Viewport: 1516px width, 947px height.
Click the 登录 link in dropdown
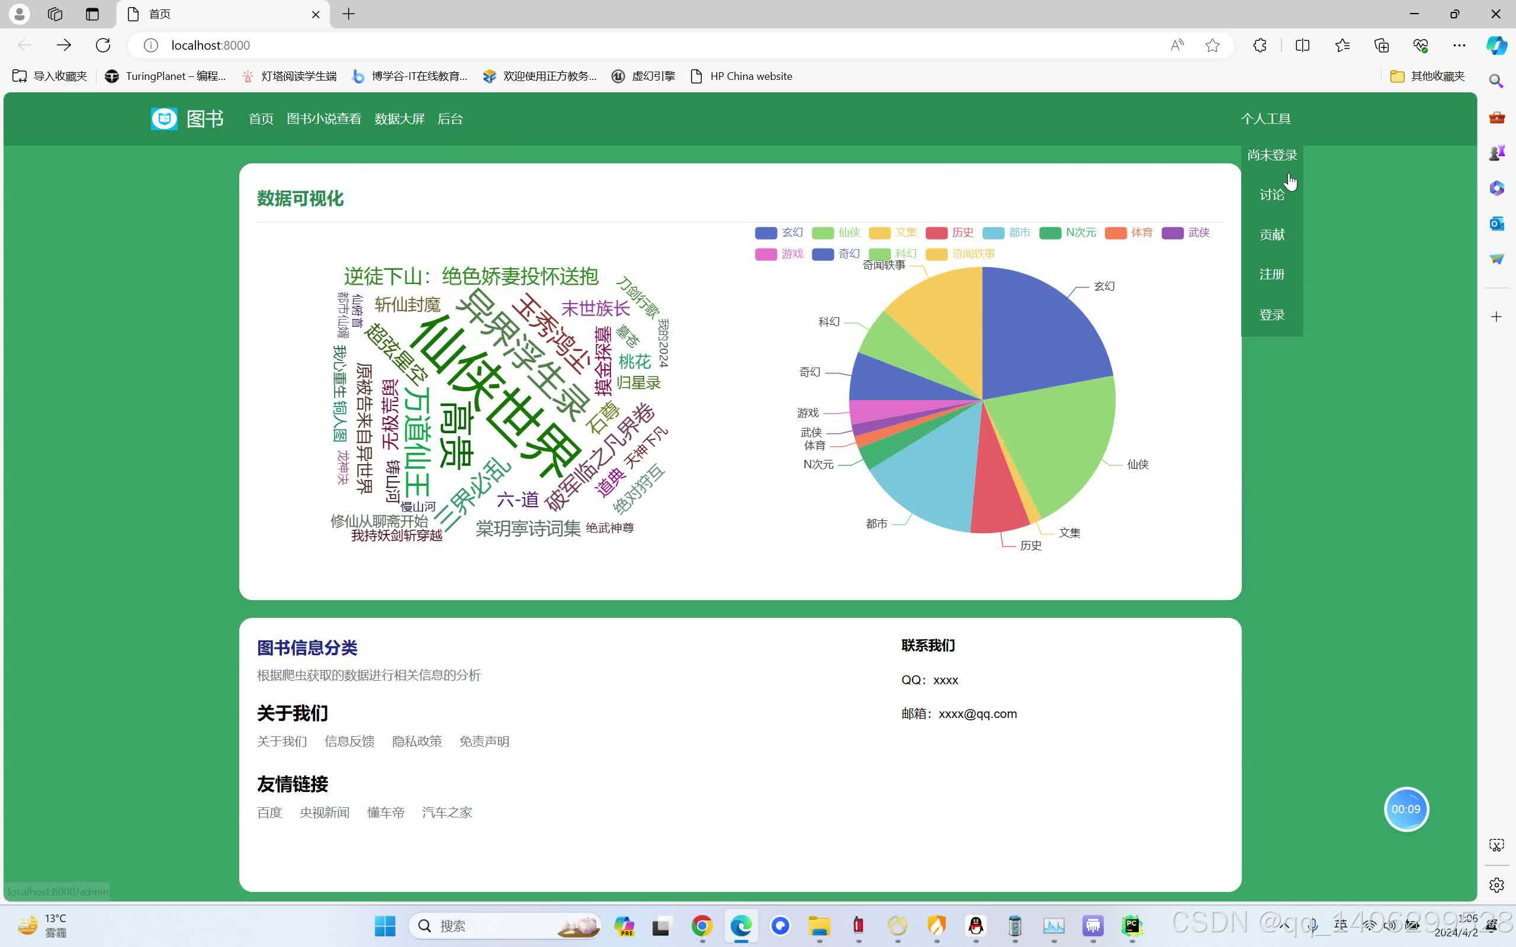(x=1271, y=315)
